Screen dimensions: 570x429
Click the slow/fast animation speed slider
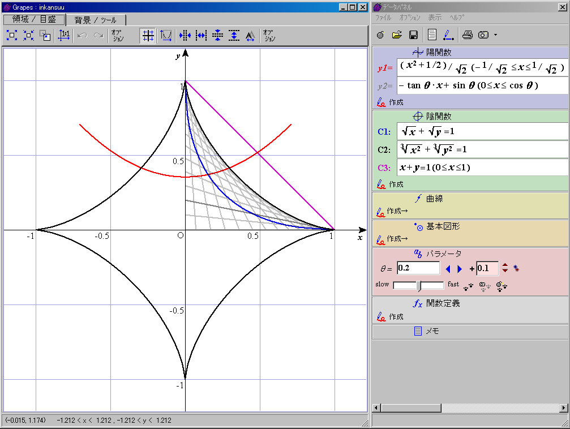coord(418,285)
